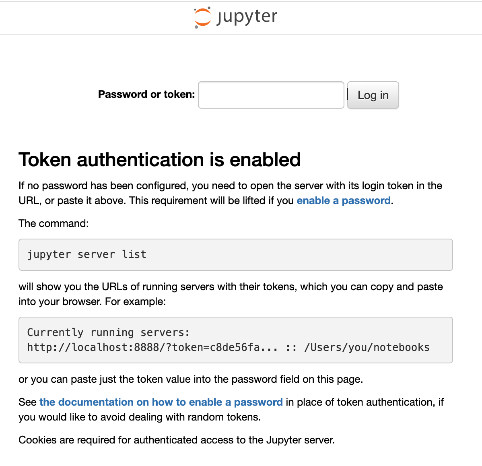Click the 'Token authentication is enabled' heading
The height and width of the screenshot is (466, 482).
pos(160,159)
